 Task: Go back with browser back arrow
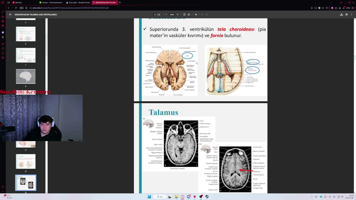click(x=8, y=8)
